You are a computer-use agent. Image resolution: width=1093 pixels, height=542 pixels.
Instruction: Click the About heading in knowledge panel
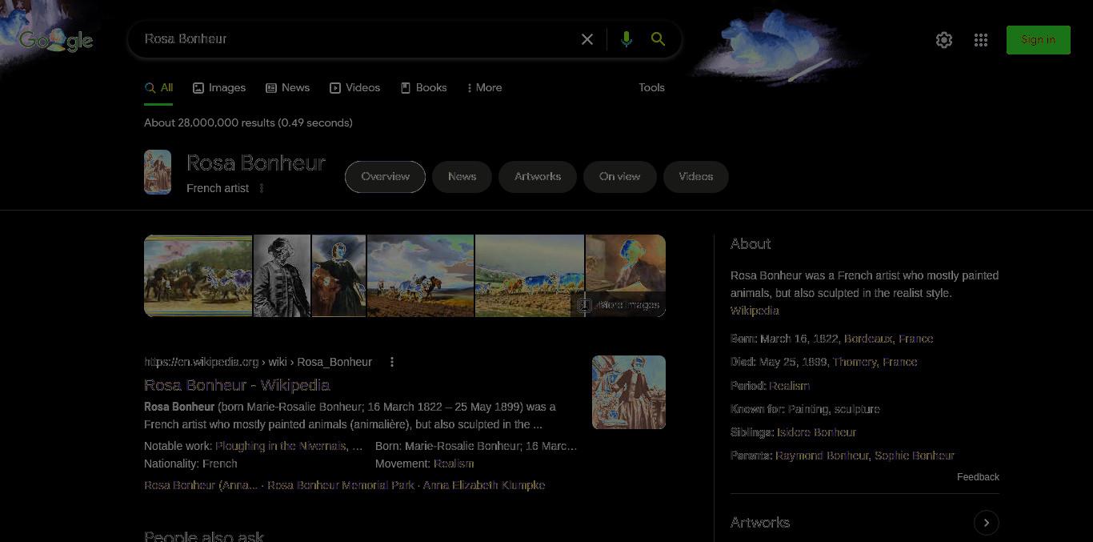751,244
